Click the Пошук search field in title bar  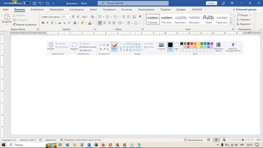133,3
